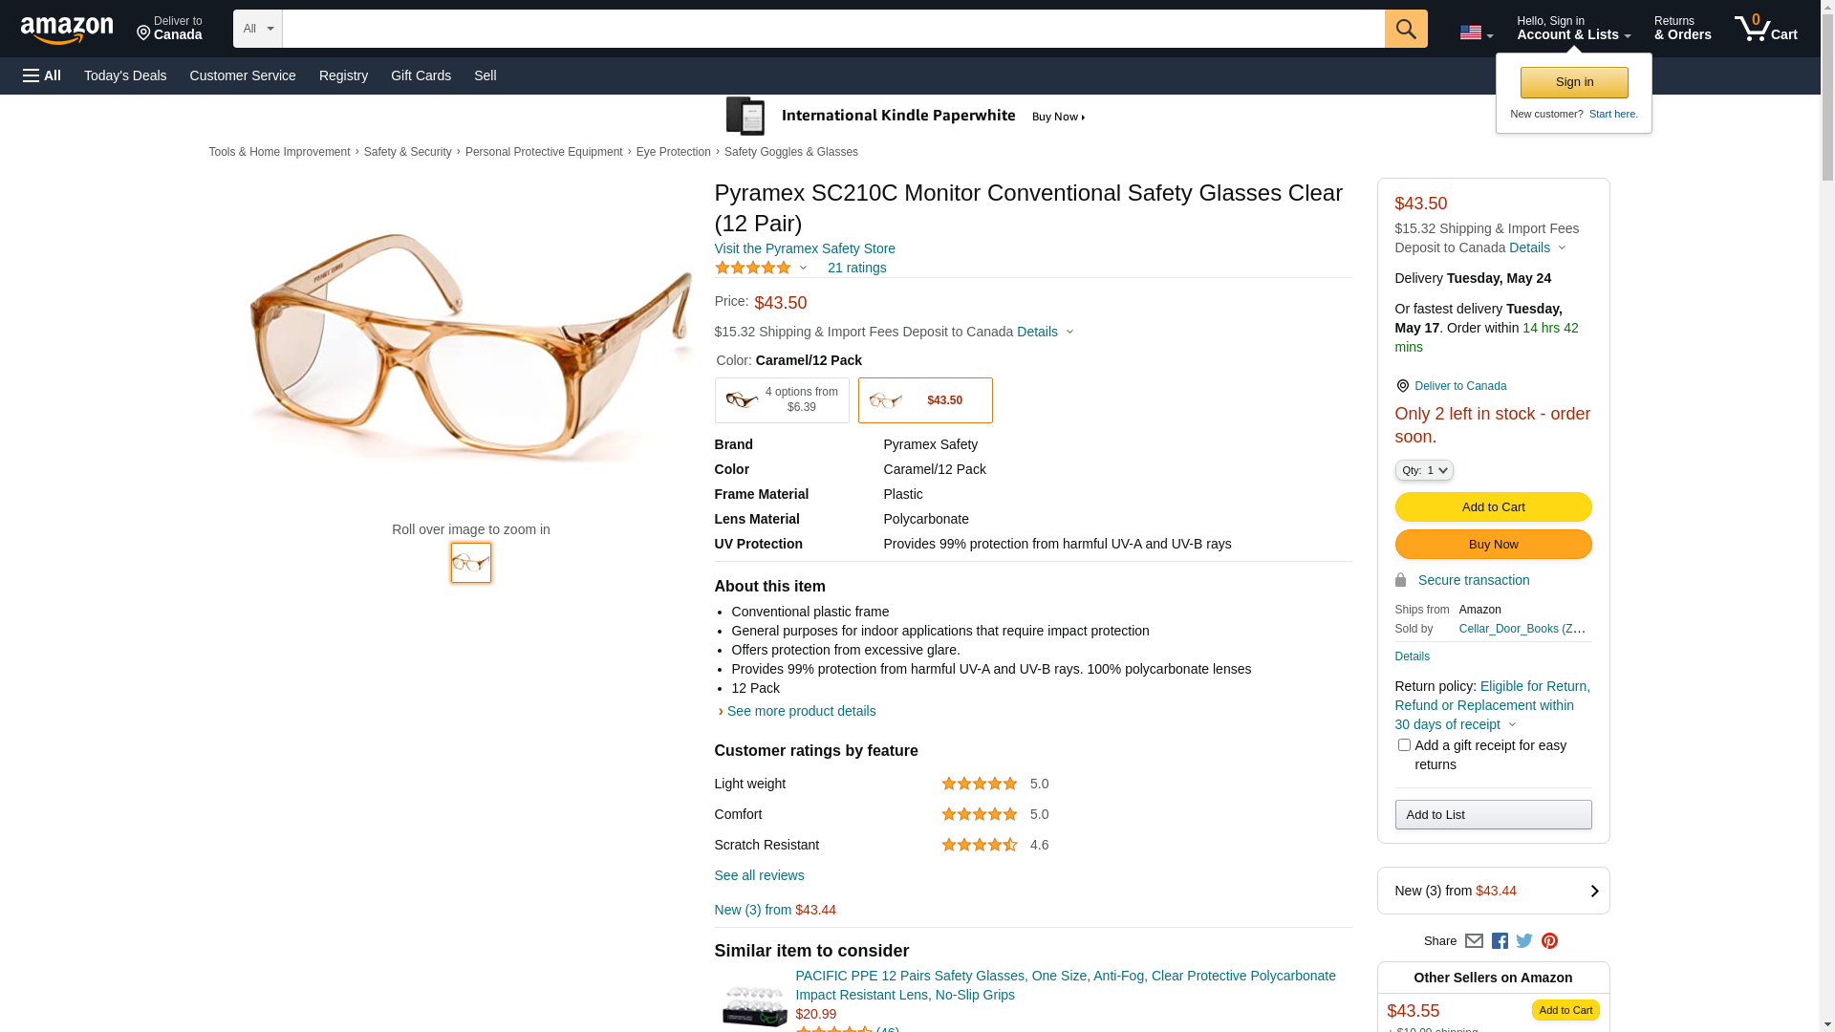1835x1032 pixels.
Task: Open the Qty quantity dropdown
Action: 1424,470
